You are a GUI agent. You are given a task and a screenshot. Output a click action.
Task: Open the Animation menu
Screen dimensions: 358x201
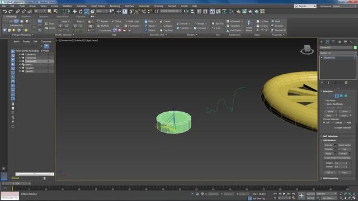tap(81, 6)
